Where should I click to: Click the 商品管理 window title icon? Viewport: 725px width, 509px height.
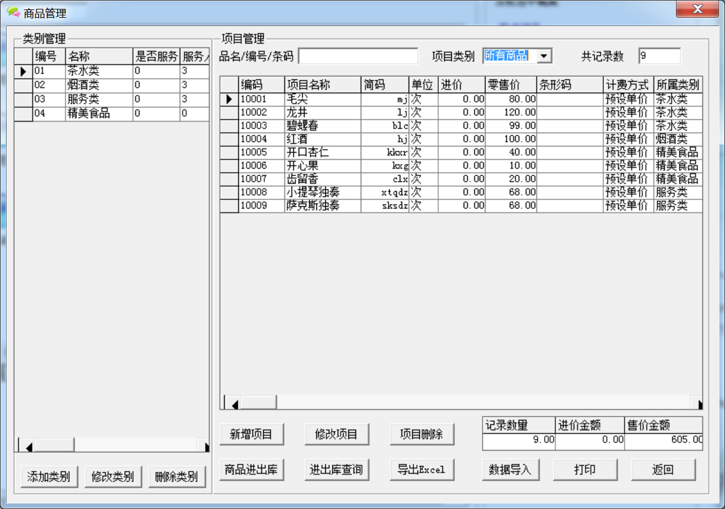13,12
